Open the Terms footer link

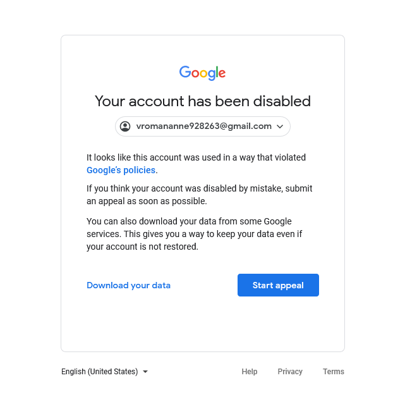[x=333, y=372]
